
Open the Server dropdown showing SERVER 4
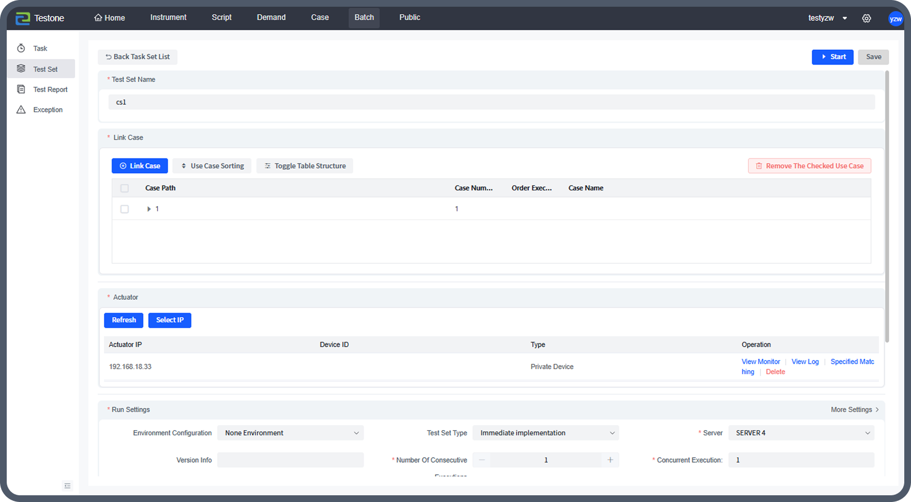click(800, 433)
